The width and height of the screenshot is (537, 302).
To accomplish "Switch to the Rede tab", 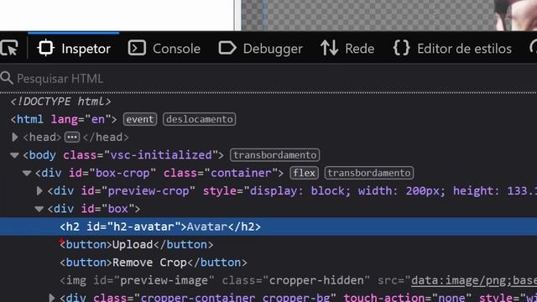I will (347, 49).
